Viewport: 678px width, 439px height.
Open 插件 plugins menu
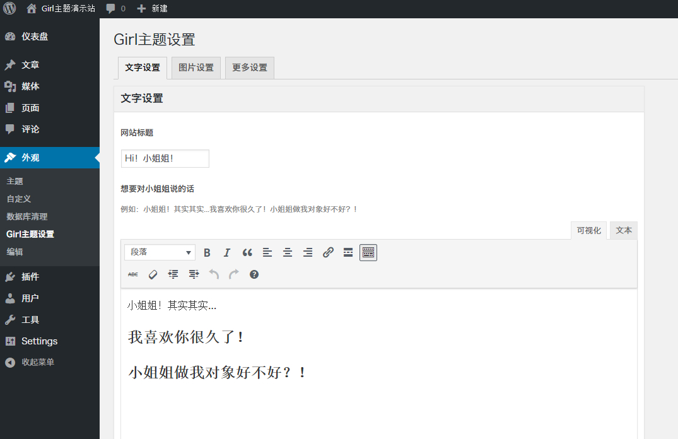(50, 277)
